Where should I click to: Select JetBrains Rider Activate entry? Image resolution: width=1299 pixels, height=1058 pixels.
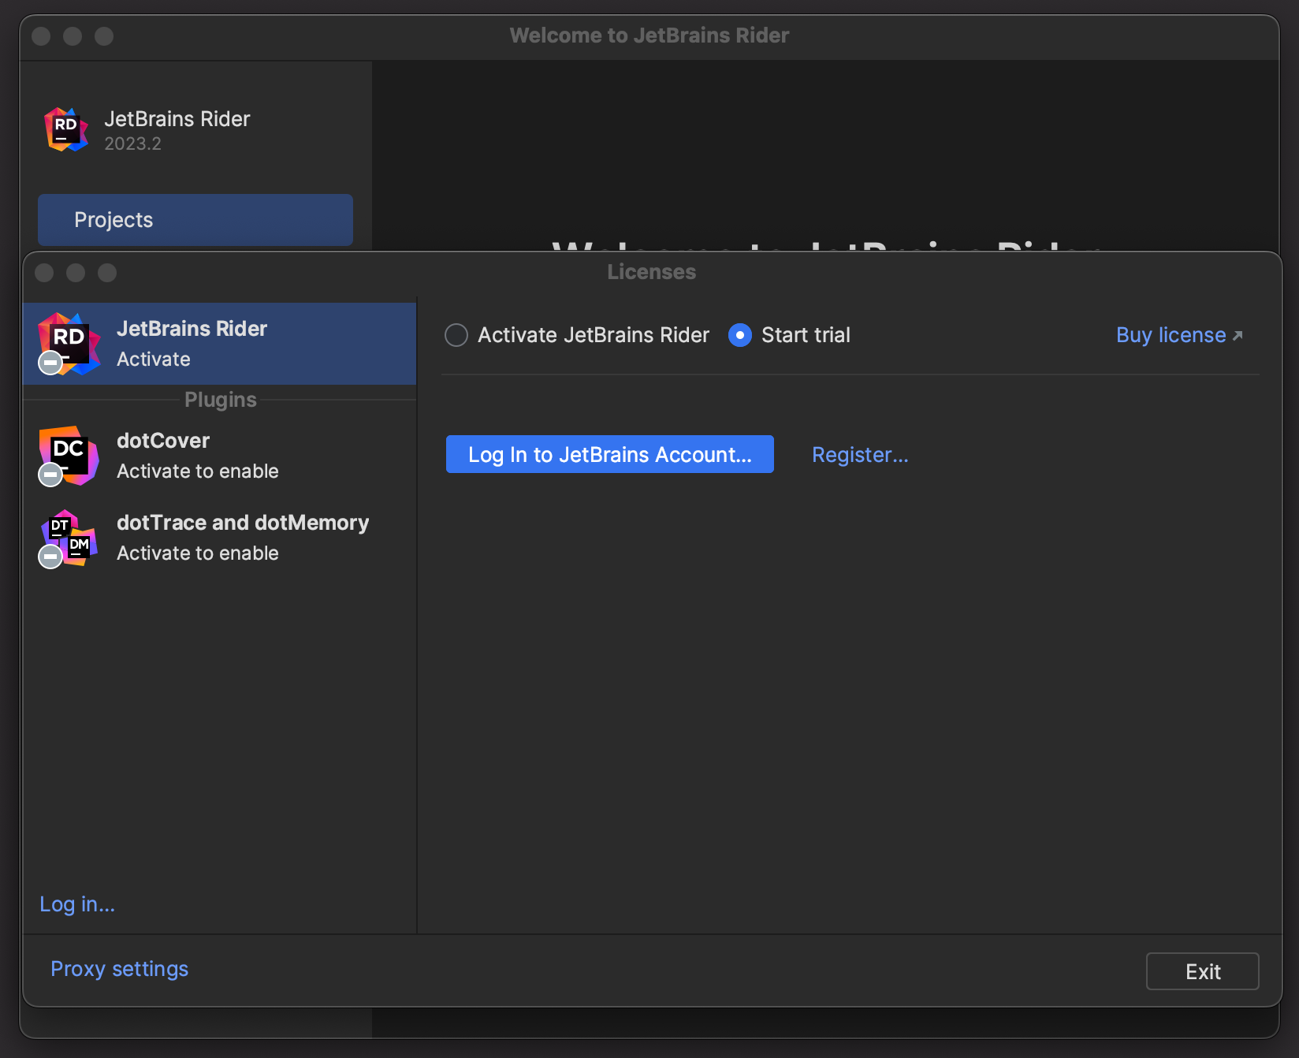pos(220,344)
